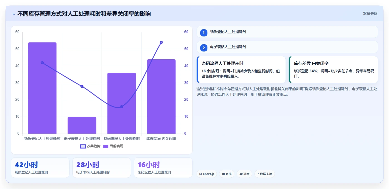Click the 双轴关联 label in header
This screenshot has width=389, height=189.
pos(370,13)
